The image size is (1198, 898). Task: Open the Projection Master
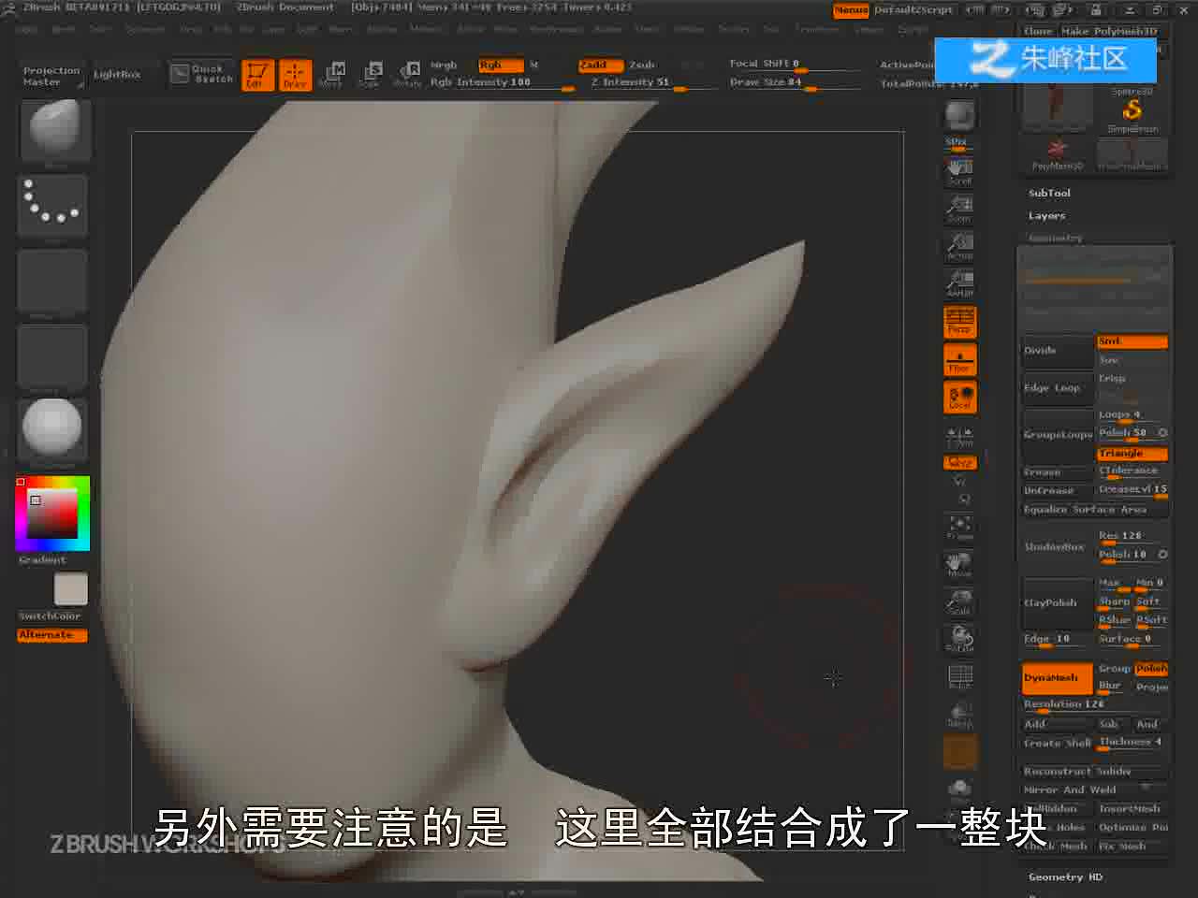click(x=51, y=76)
